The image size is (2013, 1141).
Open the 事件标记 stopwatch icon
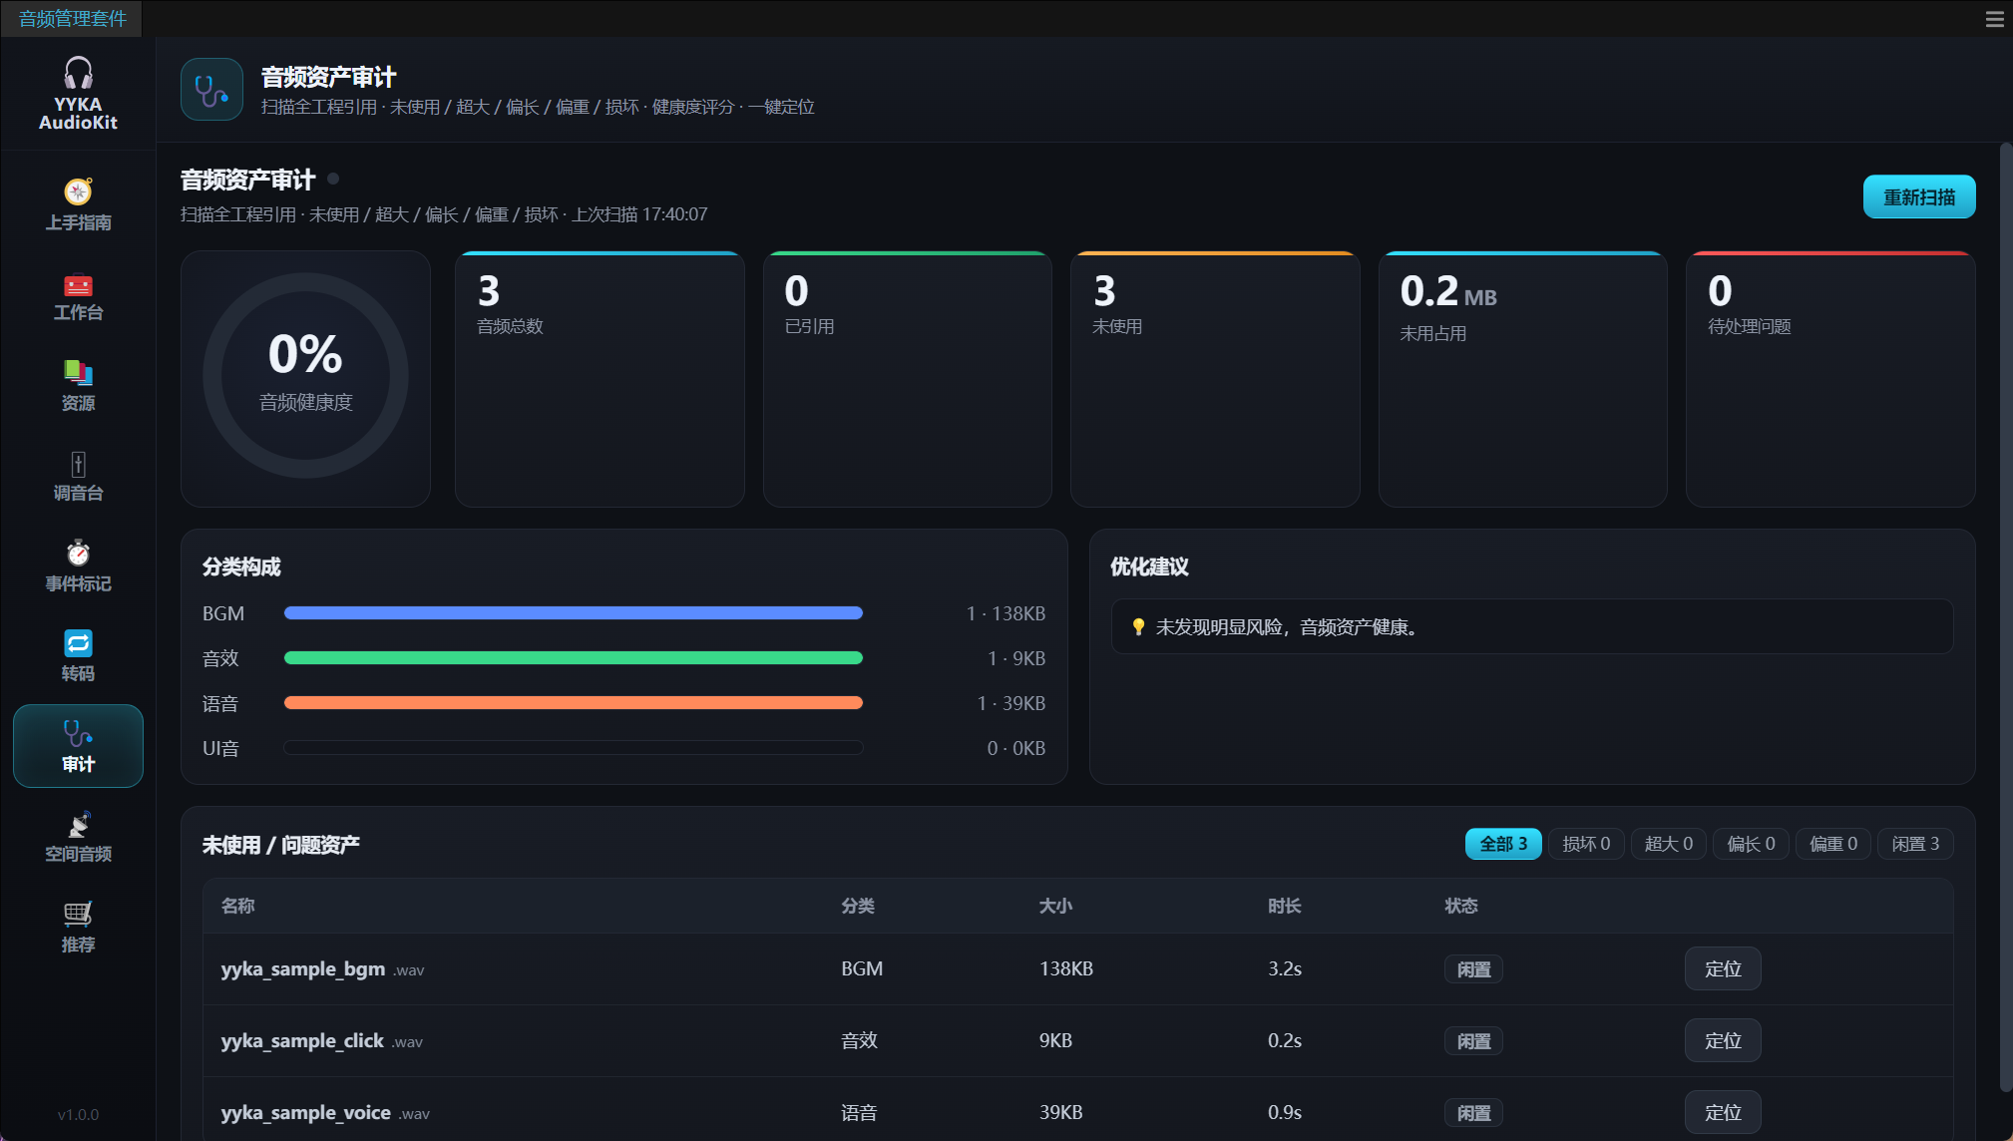coord(78,554)
